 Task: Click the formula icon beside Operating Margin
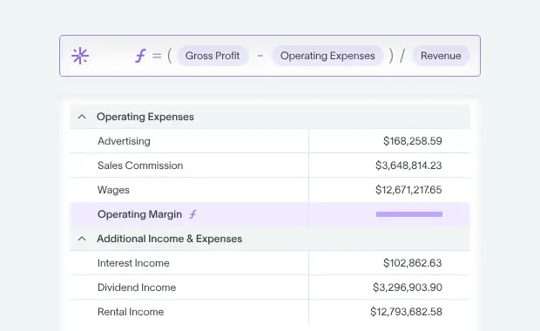tap(192, 214)
